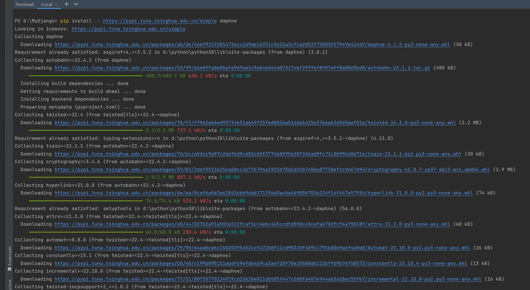Open 'Looking in indexes' tsinghua simple link
This screenshot has height=290, width=530.
click(x=128, y=29)
